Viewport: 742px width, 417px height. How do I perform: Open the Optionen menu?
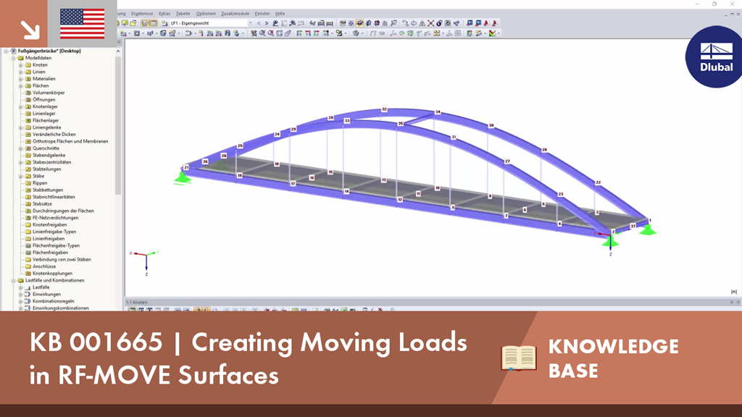point(205,14)
